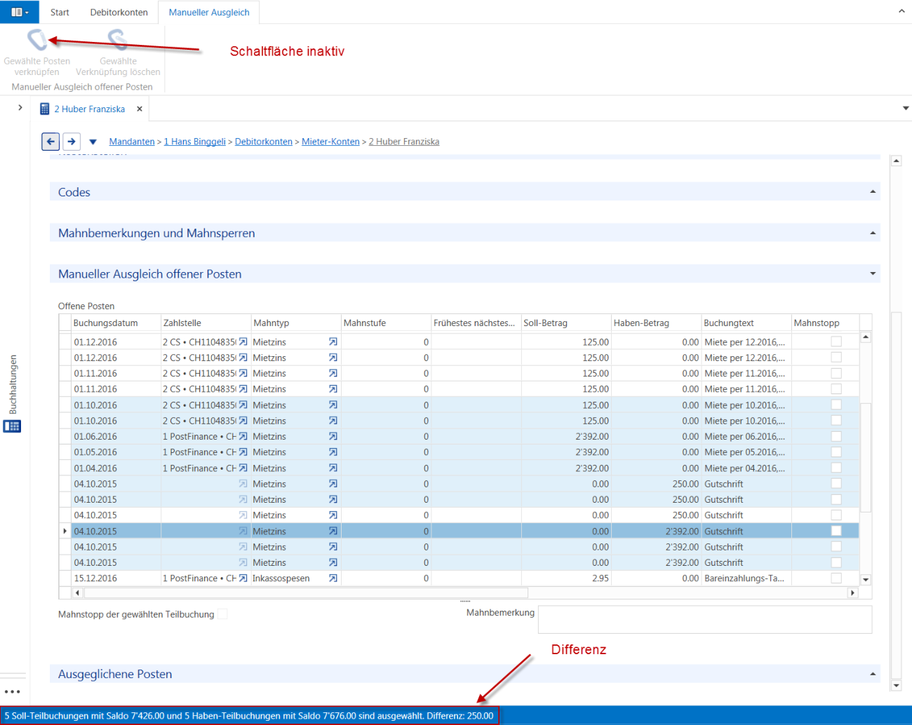Toggle Mahnstopp checkbox in 01.04.2016 row
This screenshot has width=912, height=725.
pos(836,468)
